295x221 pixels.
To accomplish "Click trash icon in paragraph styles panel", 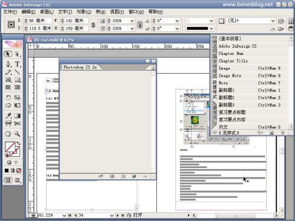I will [x=283, y=133].
